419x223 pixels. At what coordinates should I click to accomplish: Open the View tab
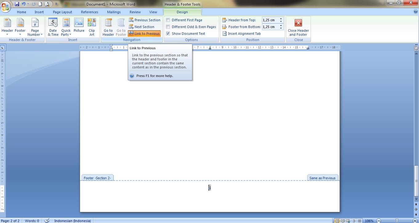[153, 12]
